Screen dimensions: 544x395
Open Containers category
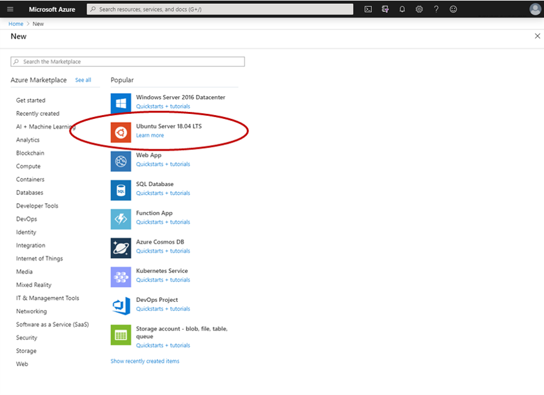[30, 179]
